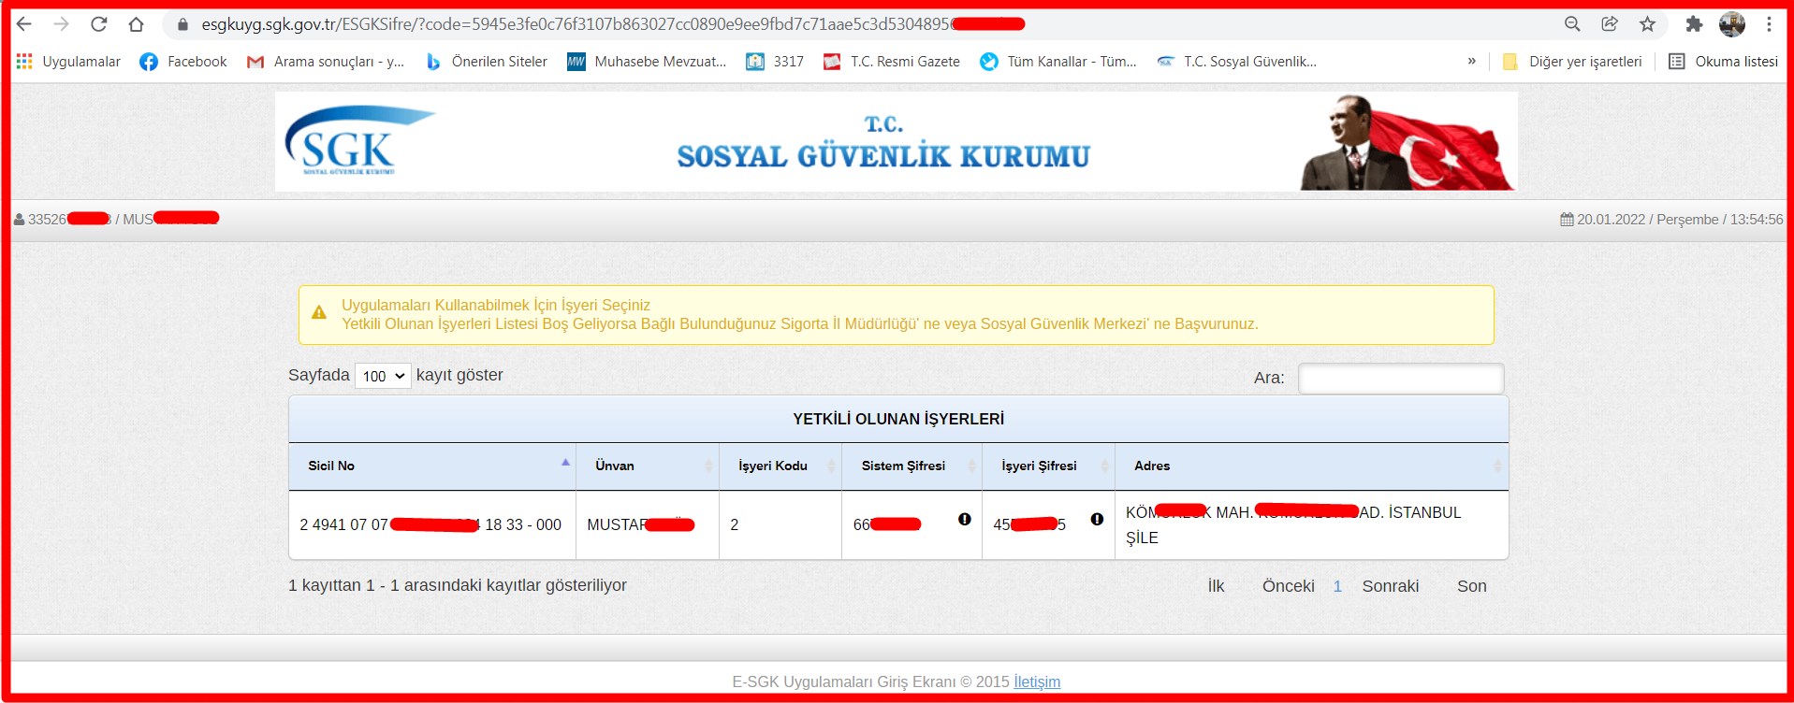Click the info icon beside İşyeri Şifresi value

(1097, 520)
